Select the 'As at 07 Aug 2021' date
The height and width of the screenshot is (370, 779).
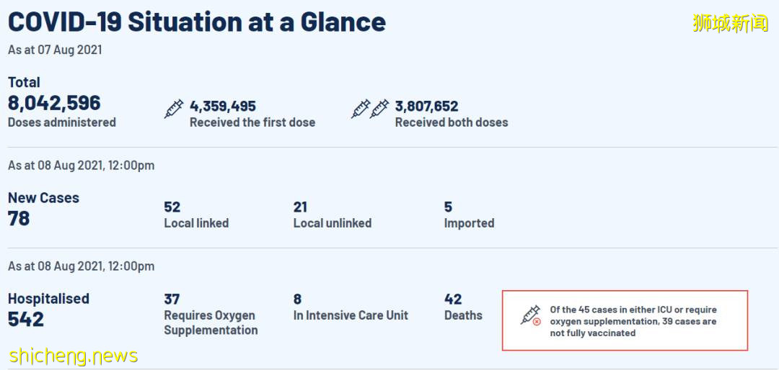pos(55,50)
